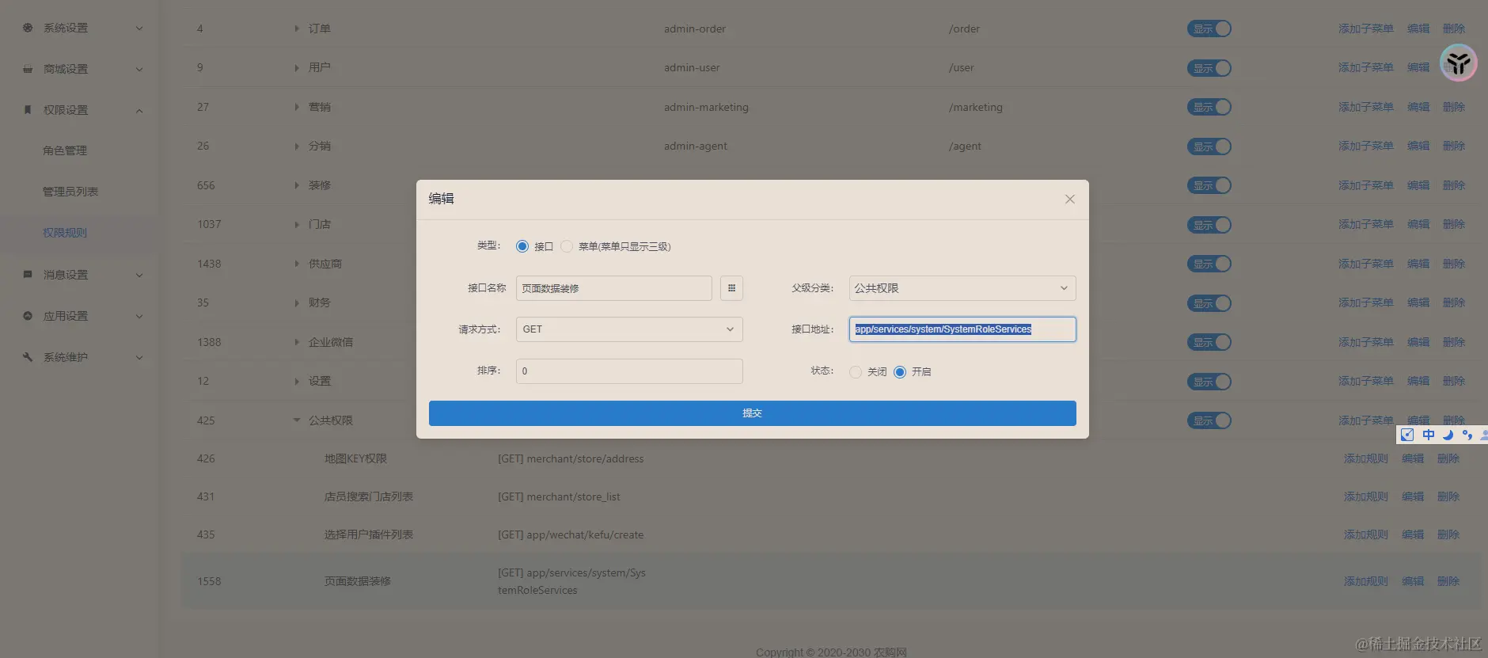Screen dimensions: 1488x658
Task: Click the admin-marketing cell text
Action: tap(706, 107)
